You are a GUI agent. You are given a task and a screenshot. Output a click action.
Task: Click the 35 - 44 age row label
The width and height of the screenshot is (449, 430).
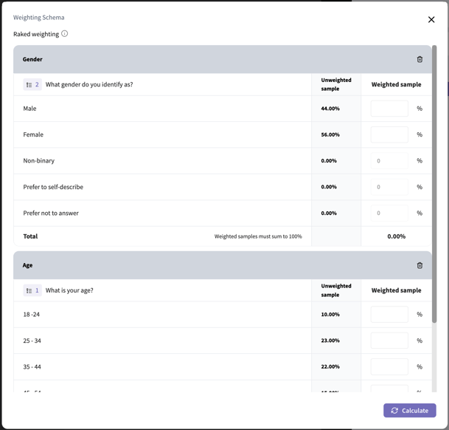[x=32, y=366]
